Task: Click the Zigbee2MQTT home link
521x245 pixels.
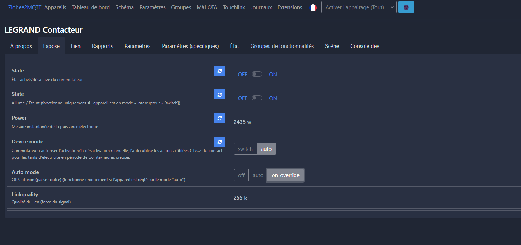Action: pyautogui.click(x=25, y=7)
